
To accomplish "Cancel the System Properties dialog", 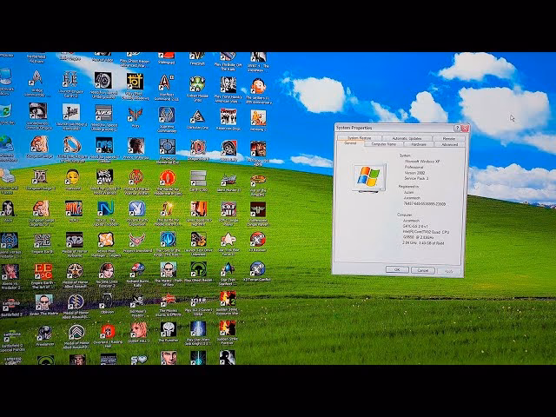I will point(422,270).
